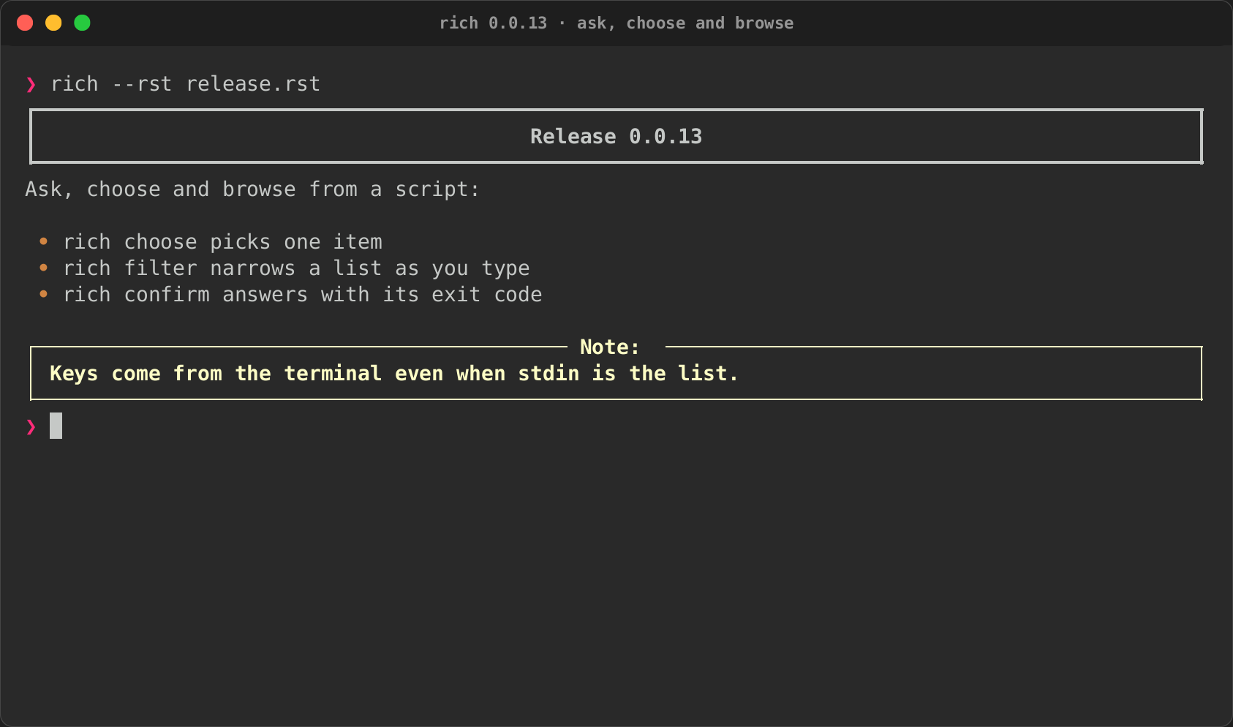The height and width of the screenshot is (727, 1233).
Task: Click the command text 'rich --rst release.rst'
Action: click(x=186, y=84)
